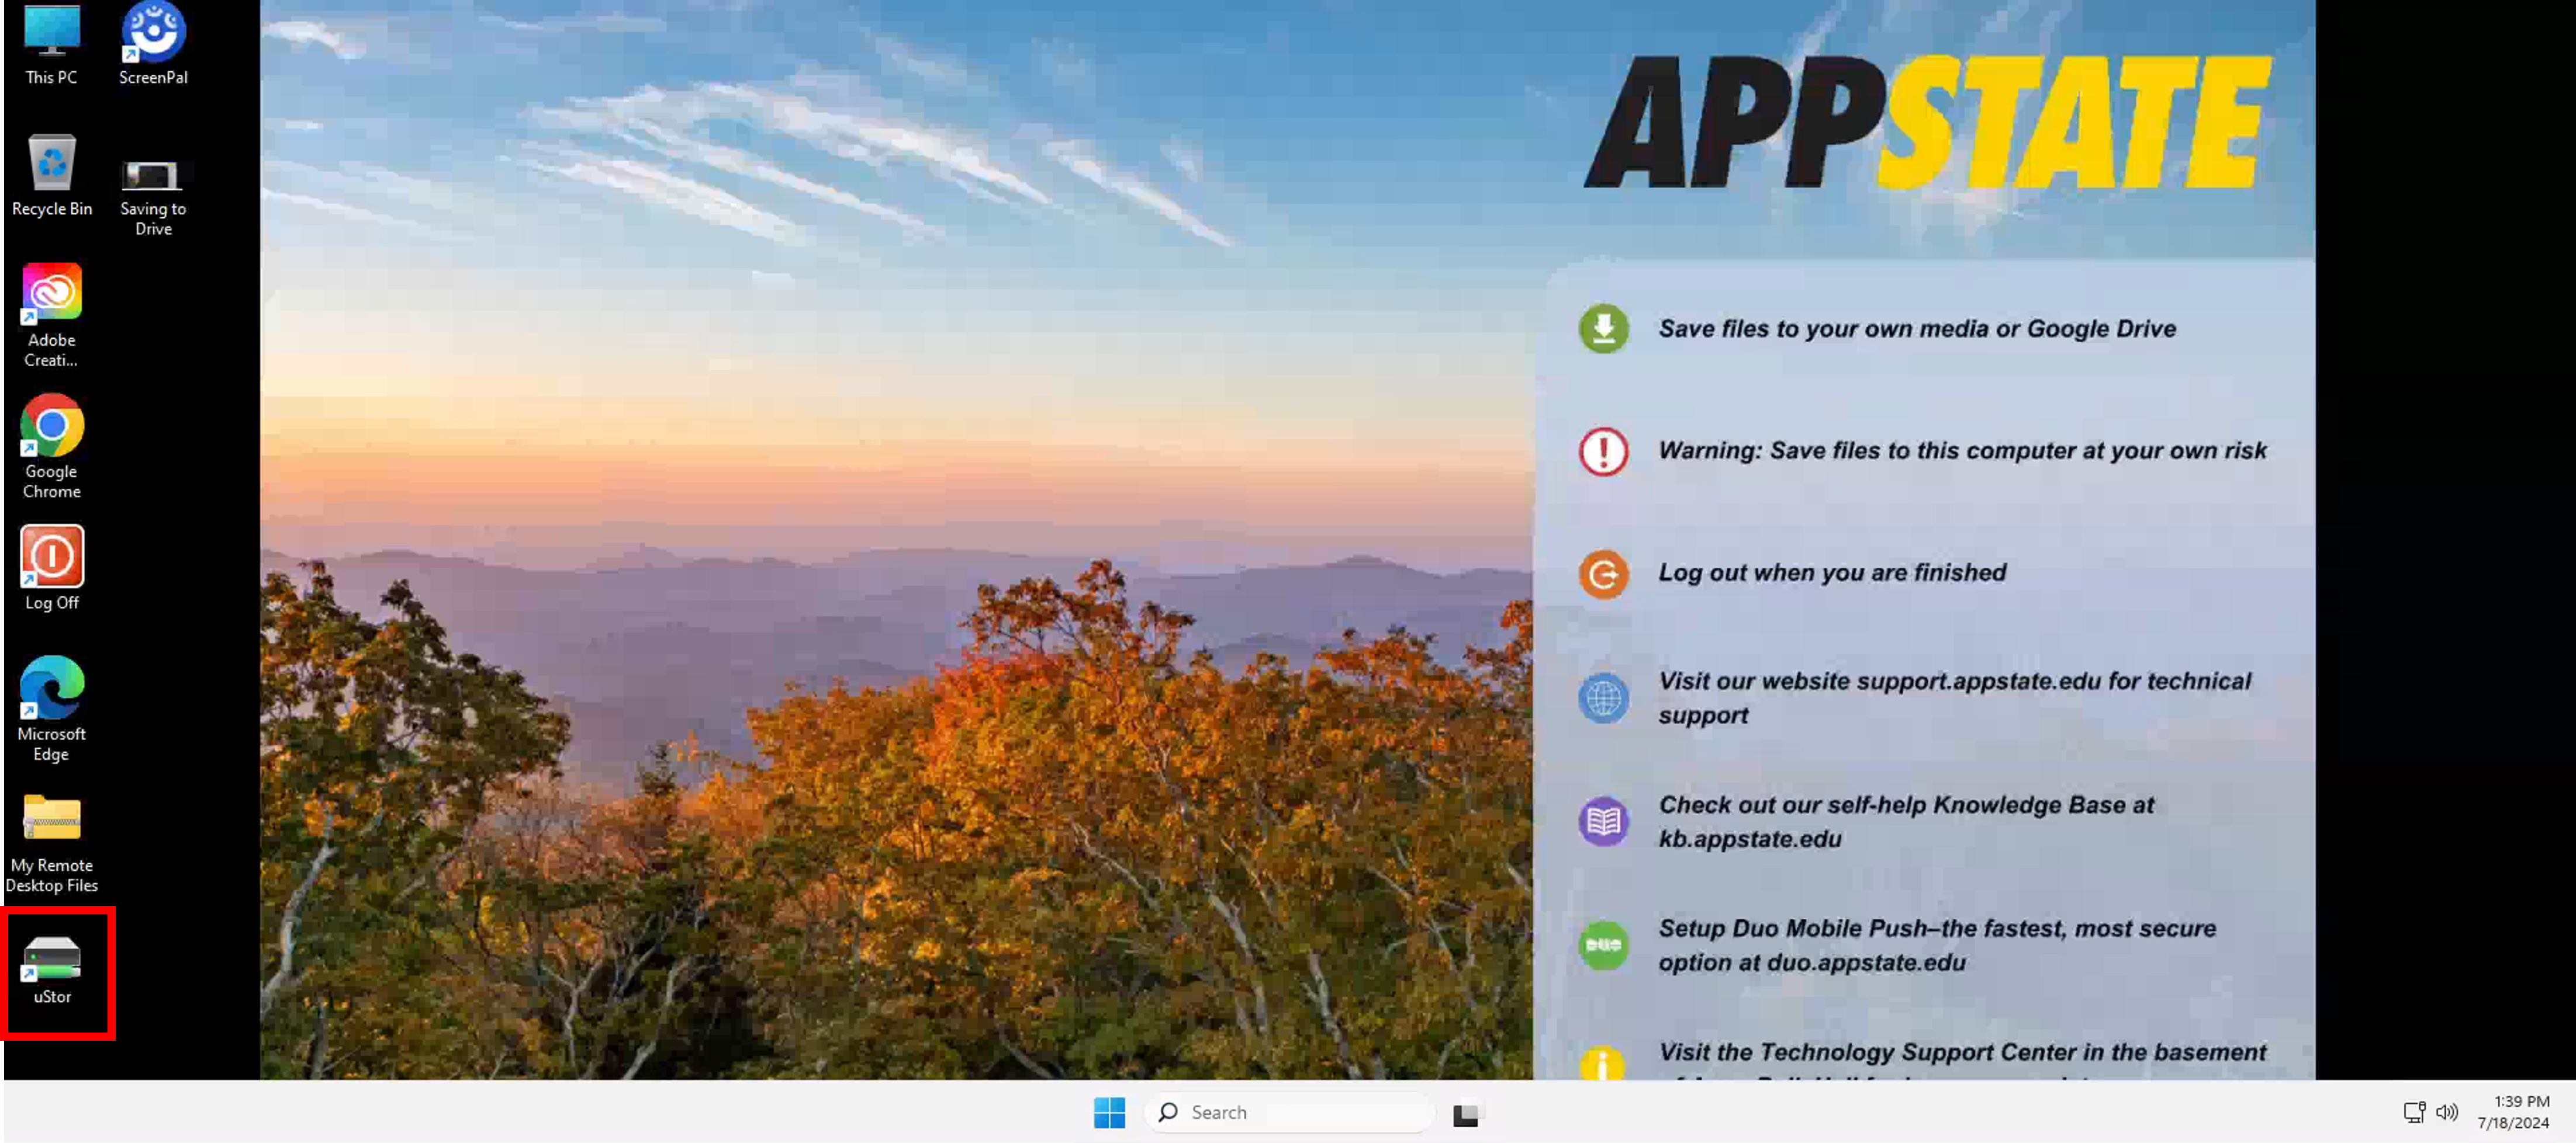Click the green download icon on wallpaper

point(1603,328)
